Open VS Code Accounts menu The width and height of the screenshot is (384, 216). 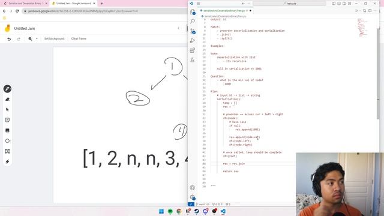193,188
